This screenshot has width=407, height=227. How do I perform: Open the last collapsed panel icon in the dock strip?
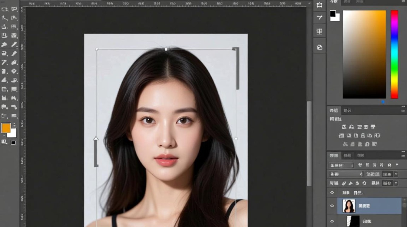(x=319, y=47)
